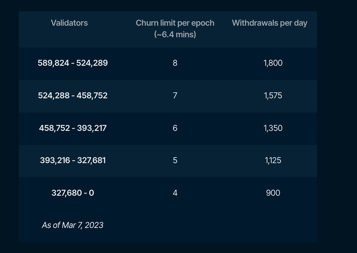Select the 458,752 - 393,217 validators cell

click(73, 128)
